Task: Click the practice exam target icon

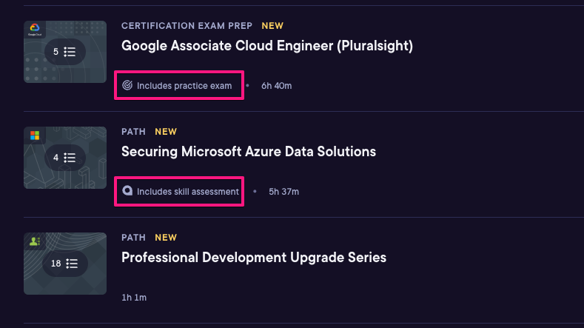Action: [127, 86]
